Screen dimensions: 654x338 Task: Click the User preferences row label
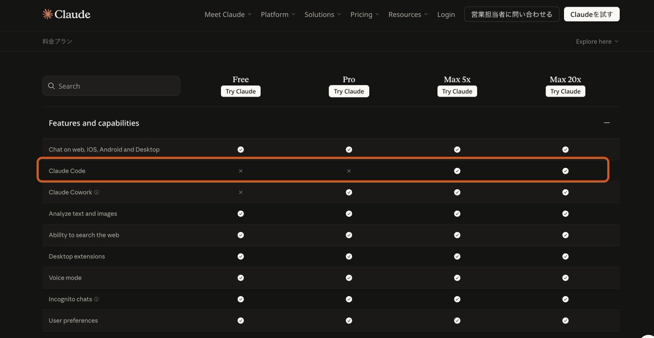pos(74,321)
